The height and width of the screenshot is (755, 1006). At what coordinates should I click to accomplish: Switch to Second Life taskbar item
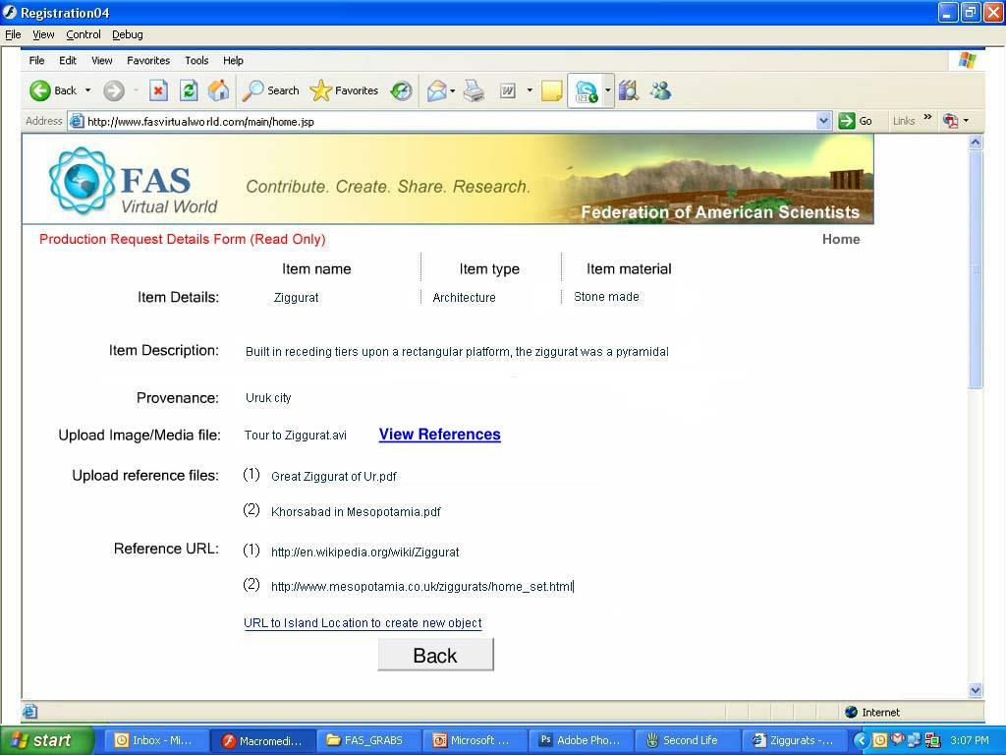pyautogui.click(x=687, y=740)
